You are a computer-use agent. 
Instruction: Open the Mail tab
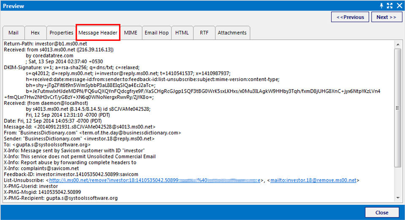pos(13,33)
